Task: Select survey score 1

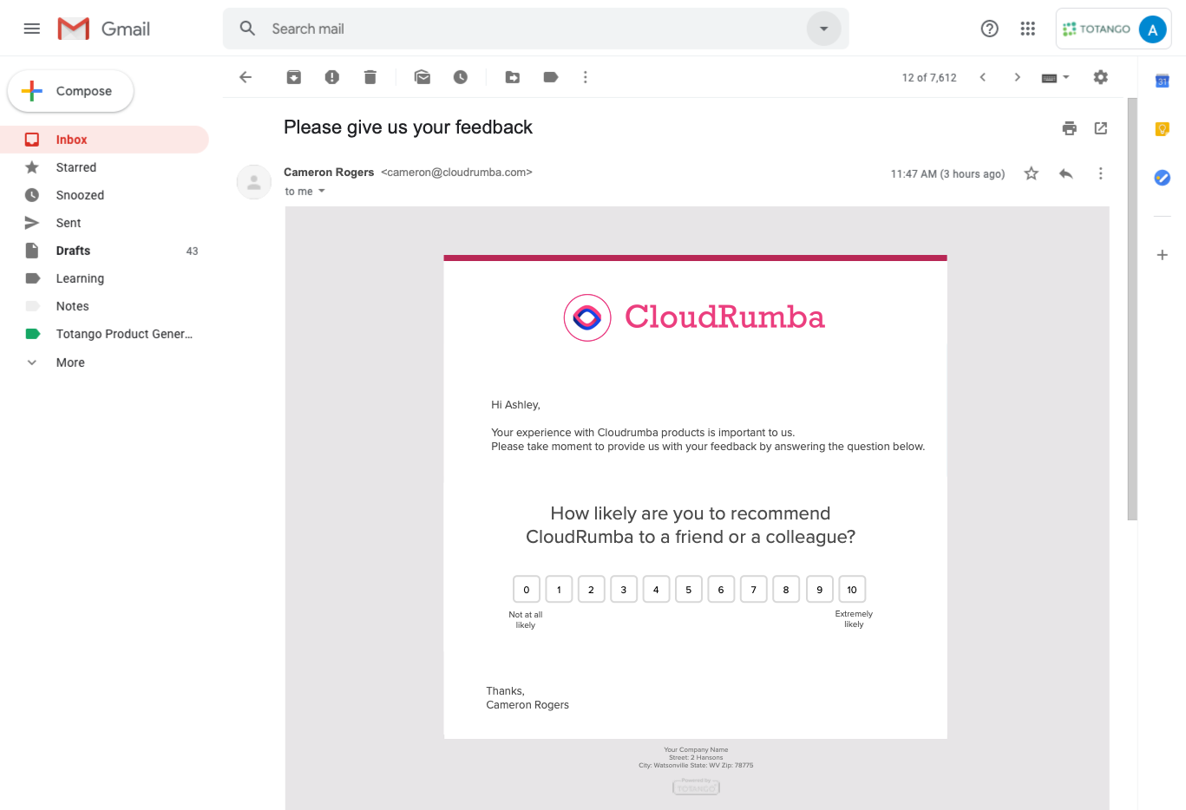Action: [x=559, y=590]
